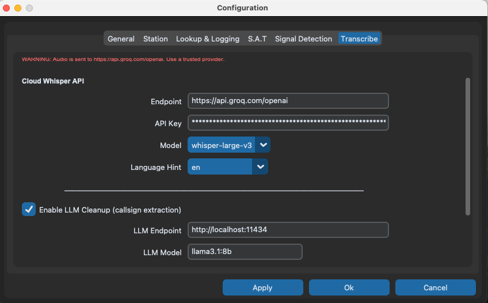Close the Configuration window with red button
This screenshot has height=303, width=488.
click(6, 8)
